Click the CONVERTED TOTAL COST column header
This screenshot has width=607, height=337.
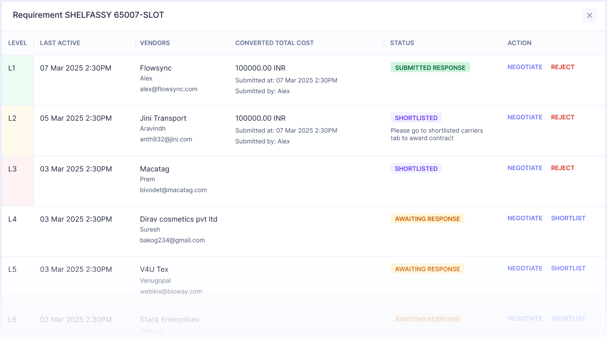tap(274, 43)
